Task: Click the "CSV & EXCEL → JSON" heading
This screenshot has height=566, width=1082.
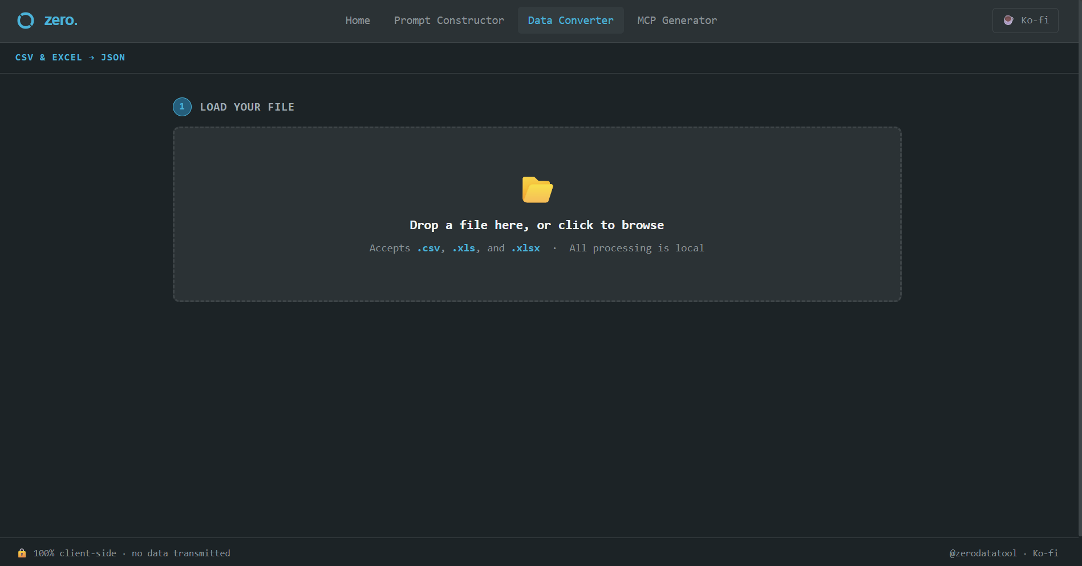Action: (x=70, y=58)
